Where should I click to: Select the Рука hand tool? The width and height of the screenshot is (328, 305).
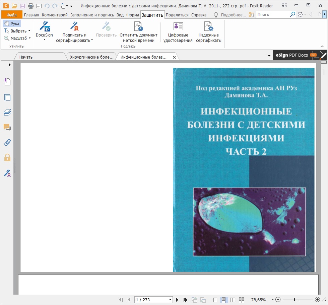pyautogui.click(x=12, y=24)
